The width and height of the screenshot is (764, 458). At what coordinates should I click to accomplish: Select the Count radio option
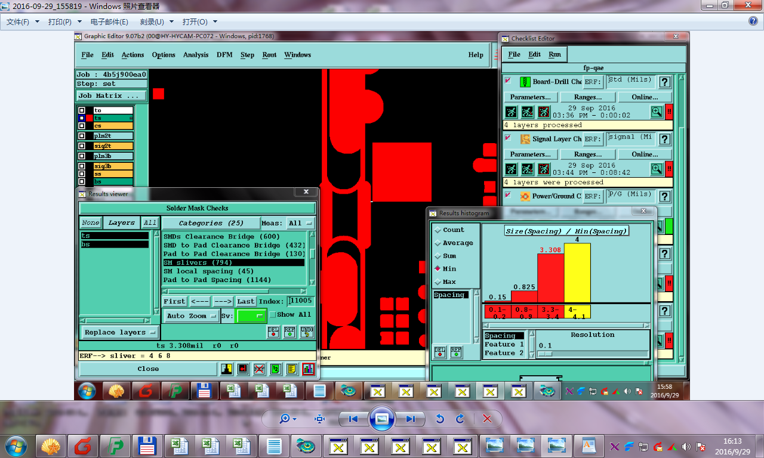pyautogui.click(x=438, y=230)
